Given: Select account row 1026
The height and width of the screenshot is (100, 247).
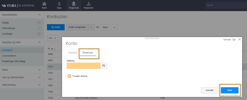Looking at the screenshot, I should [50, 92].
